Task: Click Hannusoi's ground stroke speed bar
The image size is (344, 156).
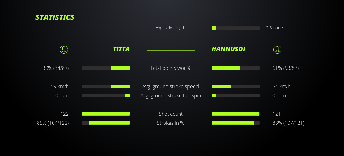Action: (x=235, y=86)
